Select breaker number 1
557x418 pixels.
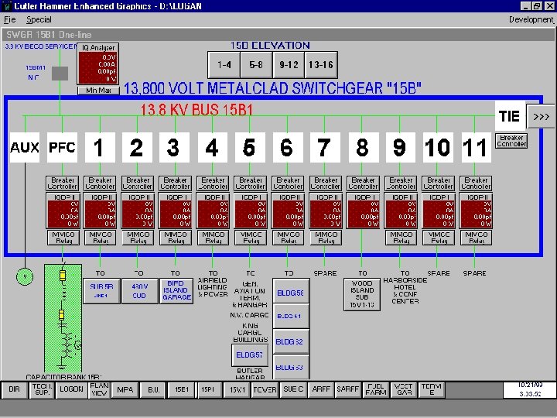point(100,148)
